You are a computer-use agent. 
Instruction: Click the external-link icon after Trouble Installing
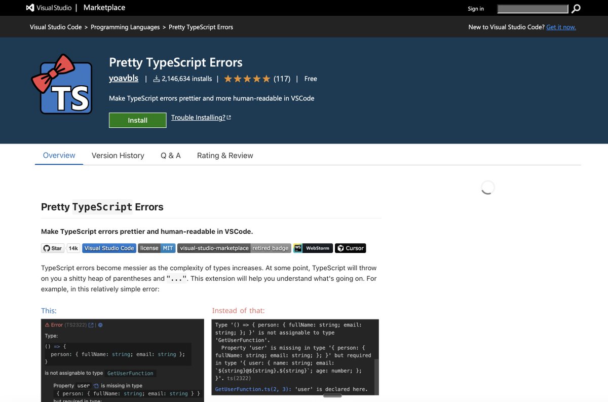[229, 118]
